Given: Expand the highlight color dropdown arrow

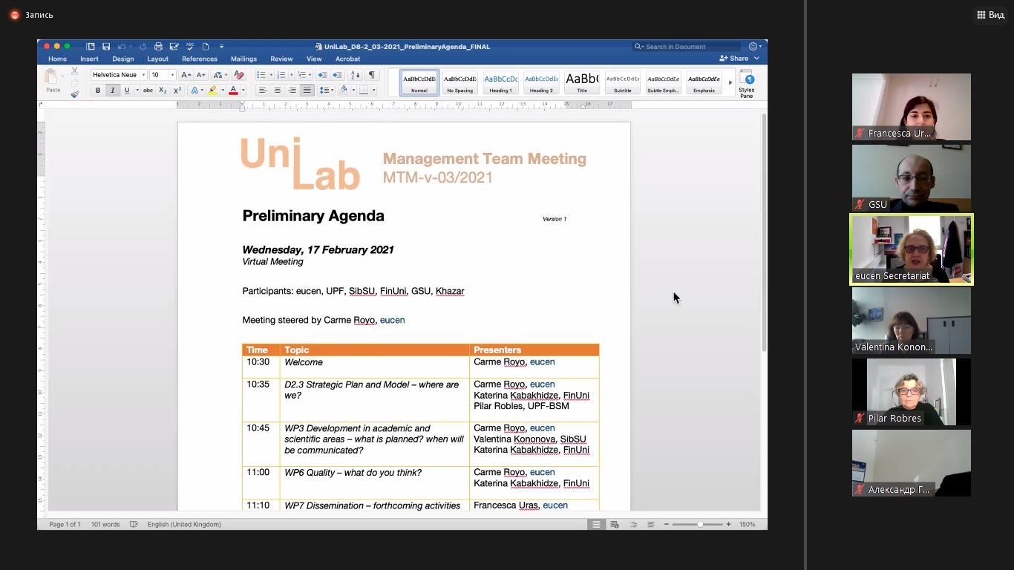Looking at the screenshot, I should pos(223,91).
